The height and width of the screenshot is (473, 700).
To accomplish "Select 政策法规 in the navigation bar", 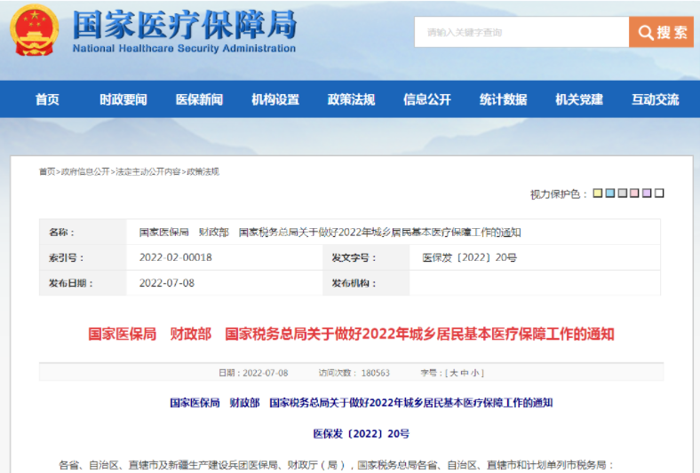I will point(351,99).
